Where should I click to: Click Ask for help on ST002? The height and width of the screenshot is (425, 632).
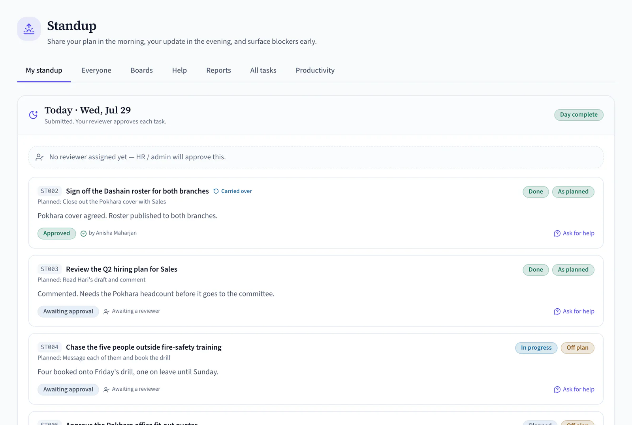(574, 233)
